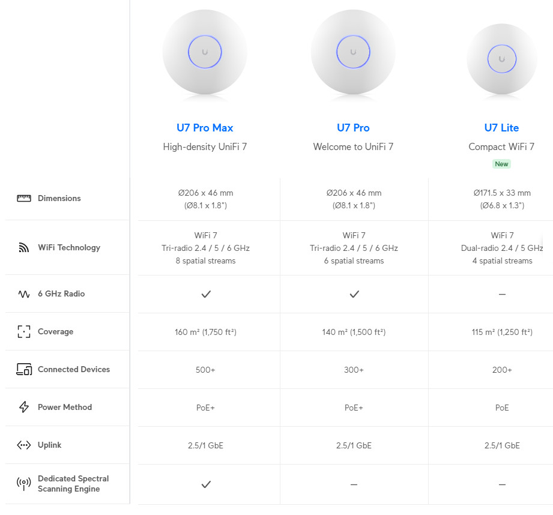Click the '300+' connected devices value
The height and width of the screenshot is (515, 553).
coord(354,370)
